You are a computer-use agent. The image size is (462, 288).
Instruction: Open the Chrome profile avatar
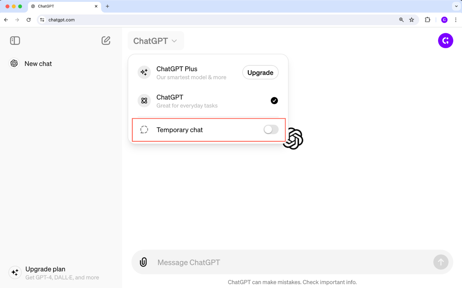tap(444, 20)
